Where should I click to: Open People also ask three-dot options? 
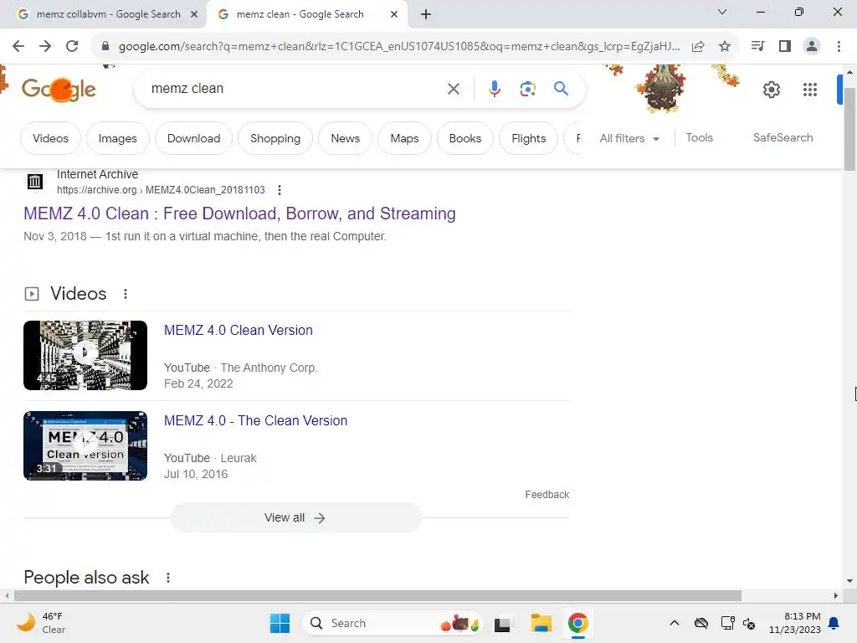tap(167, 578)
